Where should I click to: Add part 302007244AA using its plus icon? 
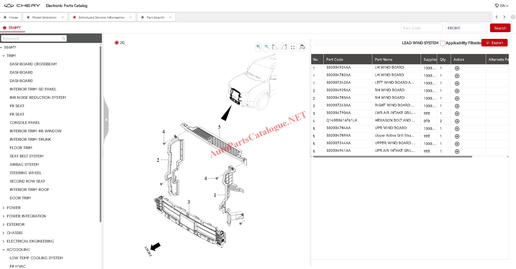(x=457, y=144)
